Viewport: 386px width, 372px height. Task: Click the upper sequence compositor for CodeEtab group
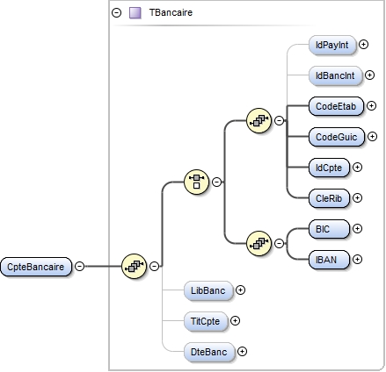pyautogui.click(x=259, y=120)
